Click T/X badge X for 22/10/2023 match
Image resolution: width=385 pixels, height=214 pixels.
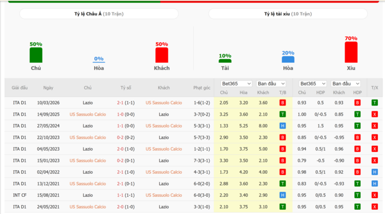click(375, 138)
